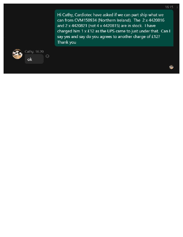Add a reaction with the smiley icon

(x=48, y=56)
